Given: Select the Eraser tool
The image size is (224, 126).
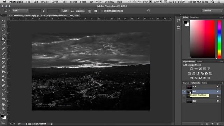Looking at the screenshot, I should [3, 67].
